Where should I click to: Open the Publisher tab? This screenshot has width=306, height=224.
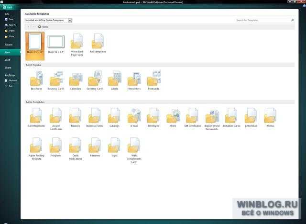[10, 75]
